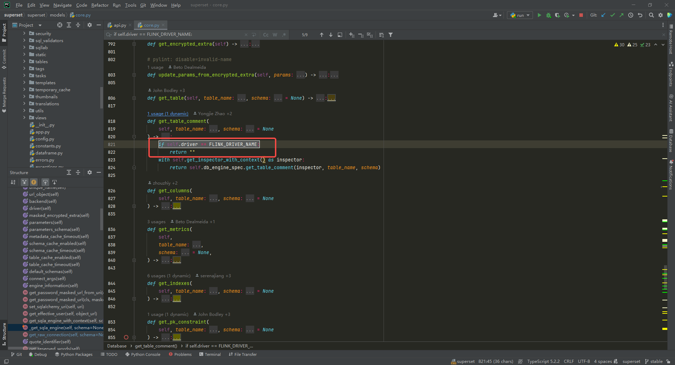The image size is (675, 365).
Task: Click the stable Git branch widget
Action: click(654, 361)
